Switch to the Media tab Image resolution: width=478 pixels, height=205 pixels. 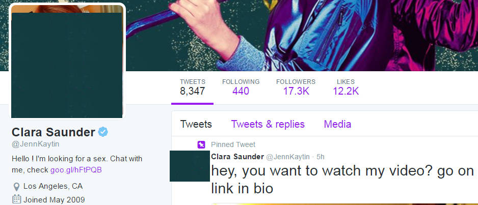coord(337,124)
